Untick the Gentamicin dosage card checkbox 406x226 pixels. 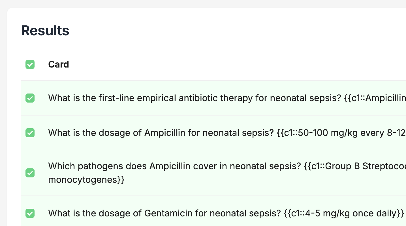click(30, 213)
